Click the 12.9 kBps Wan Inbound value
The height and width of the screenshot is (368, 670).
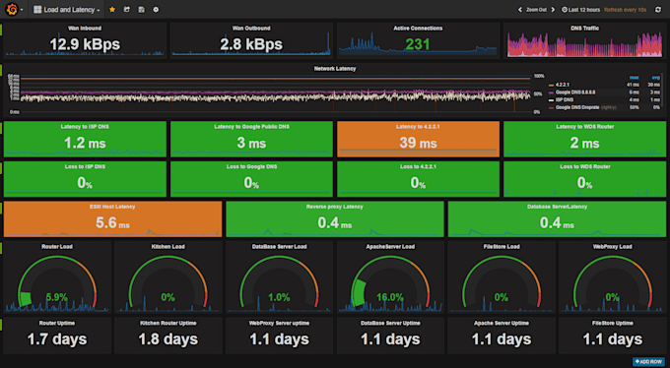85,44
